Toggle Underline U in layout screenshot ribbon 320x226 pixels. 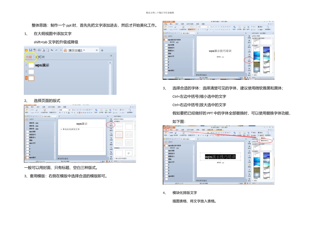pos(64,112)
